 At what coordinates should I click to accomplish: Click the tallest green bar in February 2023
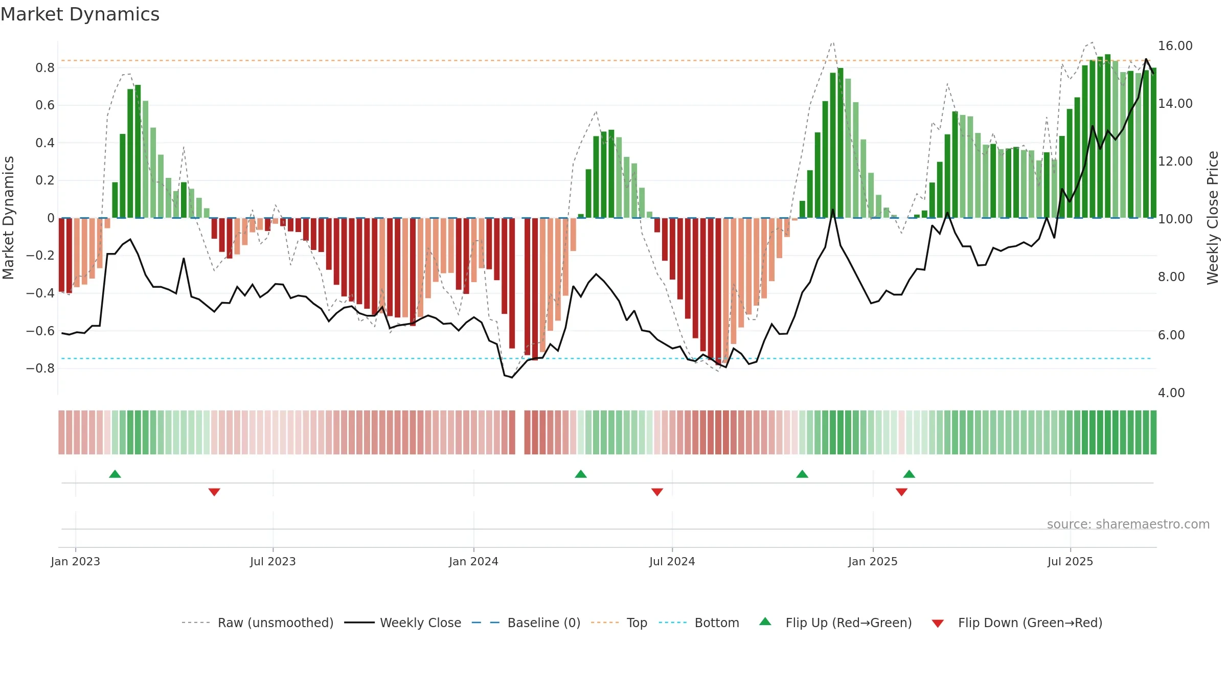point(138,151)
